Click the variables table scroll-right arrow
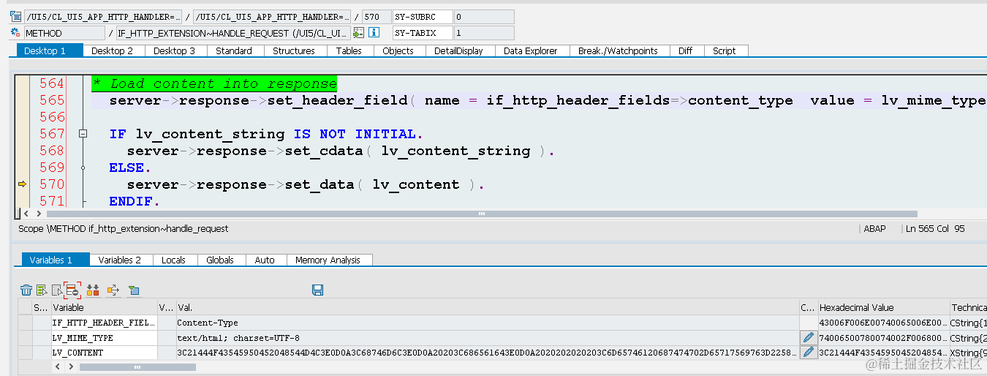987x376 pixels. pyautogui.click(x=72, y=366)
